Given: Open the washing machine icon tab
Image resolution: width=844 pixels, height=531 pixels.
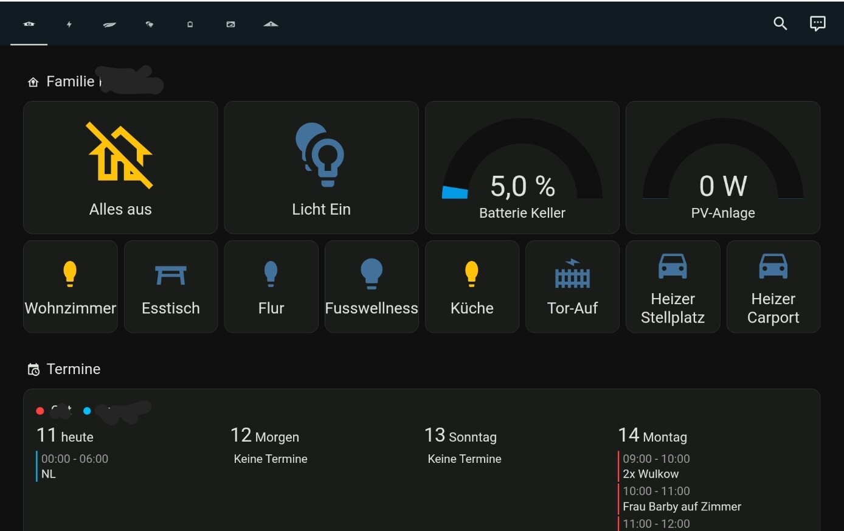Looking at the screenshot, I should [230, 24].
